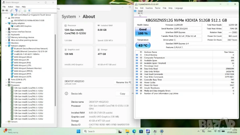
Task: Switch to Device Manager via its taskbar icon
Action: click(155, 131)
